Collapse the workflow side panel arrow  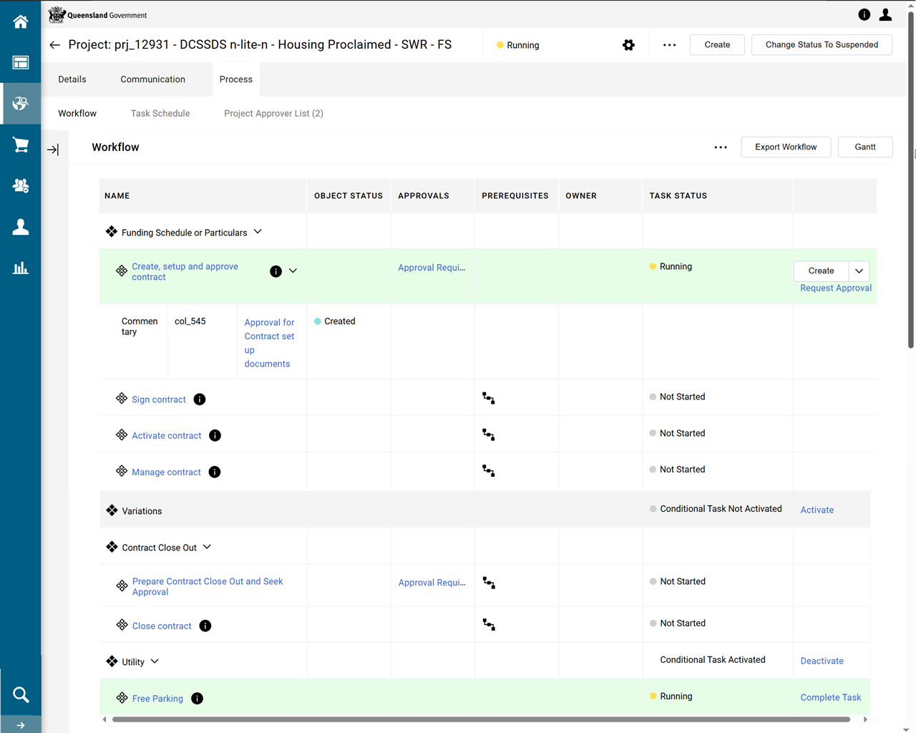tap(53, 150)
